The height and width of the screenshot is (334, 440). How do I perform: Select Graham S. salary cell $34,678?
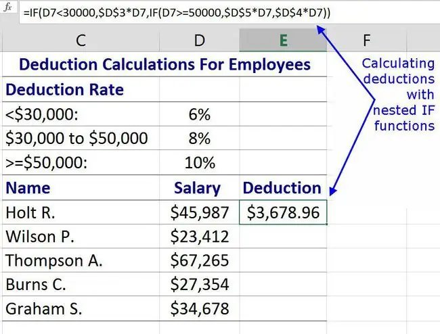click(x=200, y=308)
